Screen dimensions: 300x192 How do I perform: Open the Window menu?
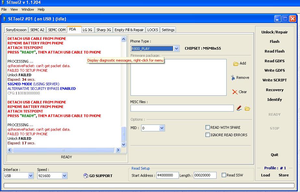(x=28, y=9)
